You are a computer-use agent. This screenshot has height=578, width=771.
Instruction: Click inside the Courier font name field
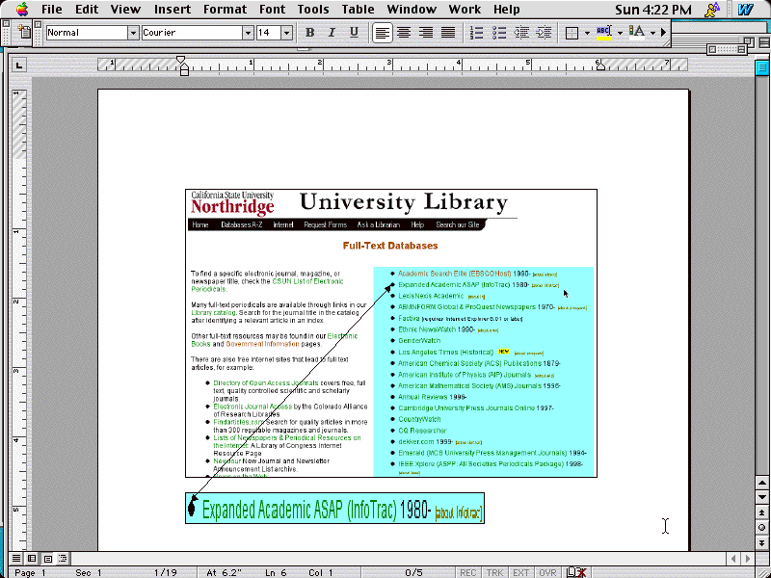click(192, 33)
